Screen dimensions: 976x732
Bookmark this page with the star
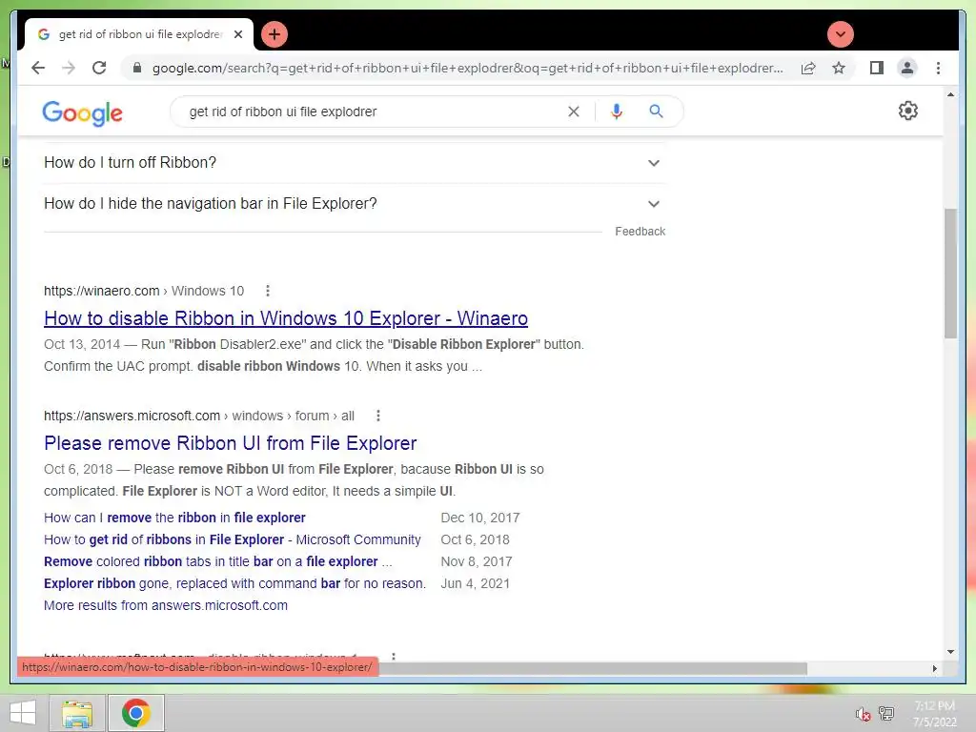tap(839, 68)
